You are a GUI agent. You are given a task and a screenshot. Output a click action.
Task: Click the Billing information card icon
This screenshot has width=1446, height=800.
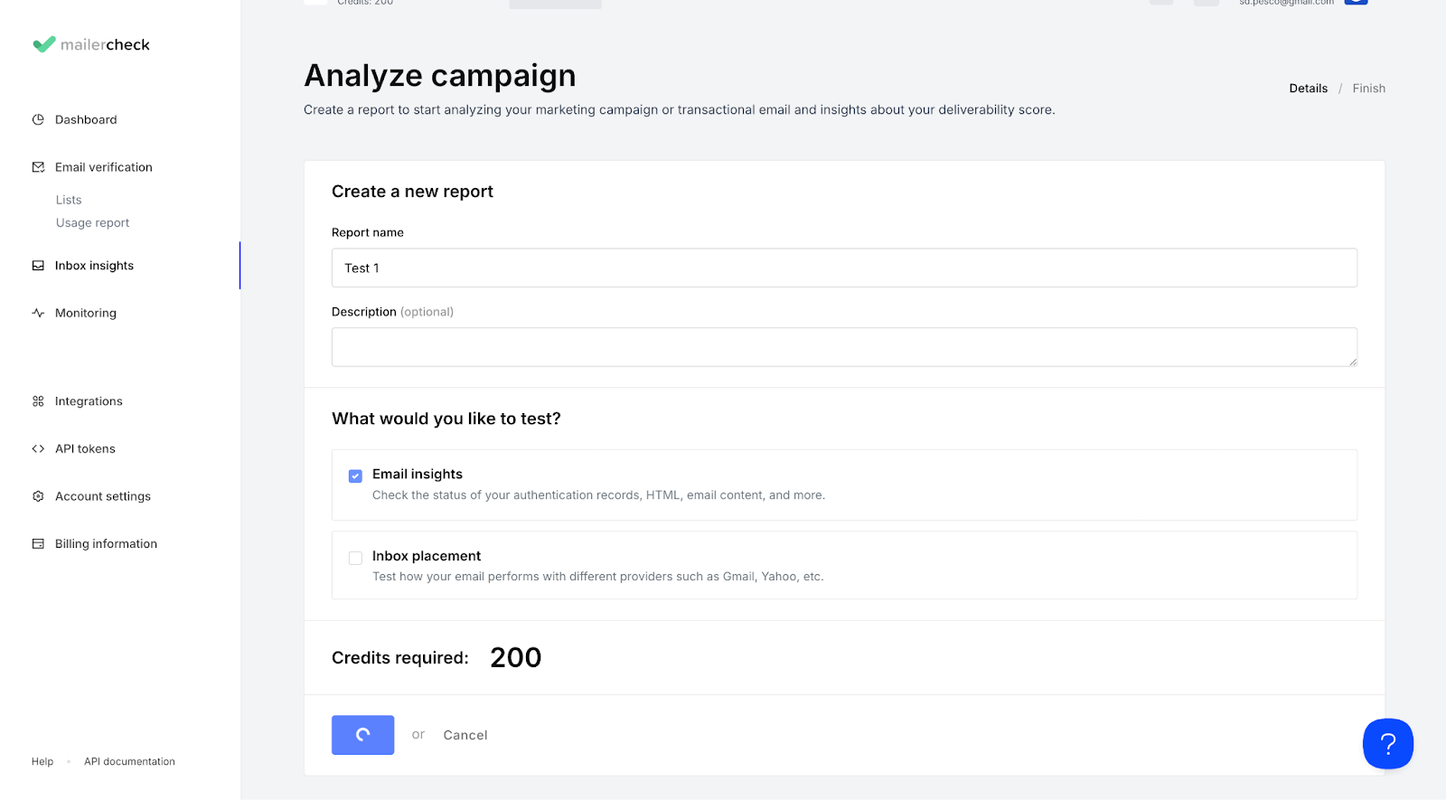click(38, 543)
